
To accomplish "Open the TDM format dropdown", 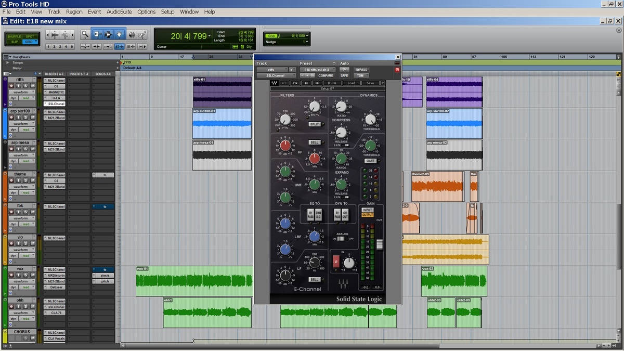I will coord(362,75).
